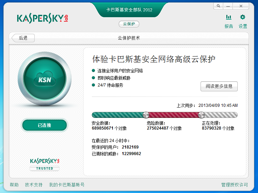The height and width of the screenshot is (193, 258).
Task: Open the 技术支持 link
Action: (x=34, y=185)
